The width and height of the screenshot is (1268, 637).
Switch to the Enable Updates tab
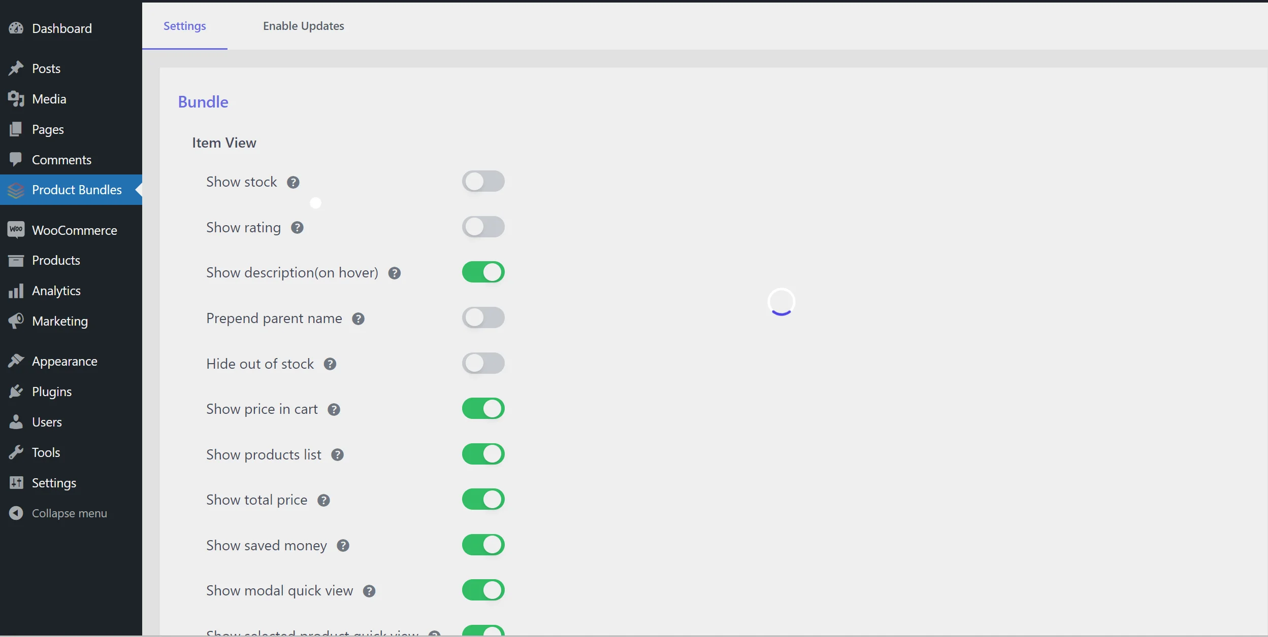click(x=303, y=25)
